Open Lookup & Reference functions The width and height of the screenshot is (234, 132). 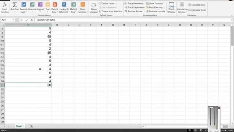point(64,8)
